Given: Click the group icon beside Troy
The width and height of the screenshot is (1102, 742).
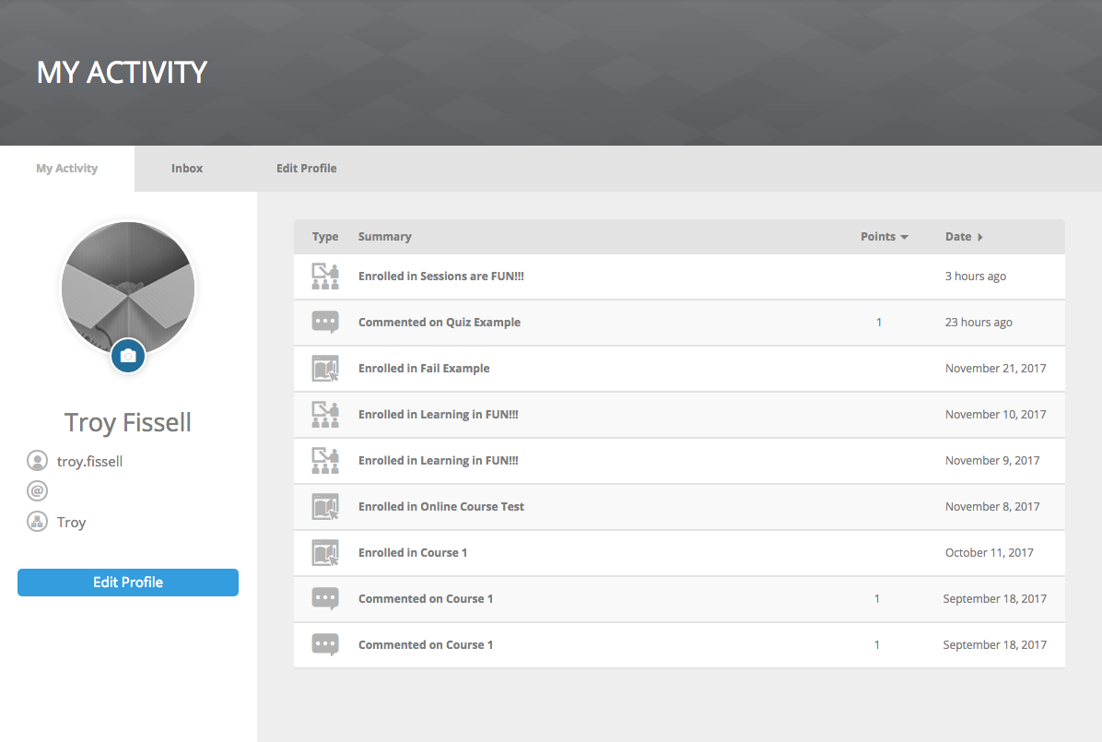Looking at the screenshot, I should coord(37,522).
